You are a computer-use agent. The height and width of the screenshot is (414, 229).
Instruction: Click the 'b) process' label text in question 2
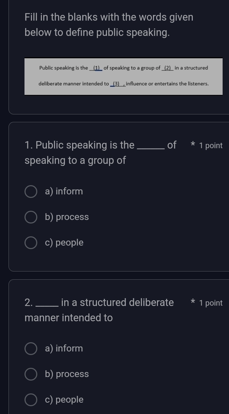coord(67,374)
